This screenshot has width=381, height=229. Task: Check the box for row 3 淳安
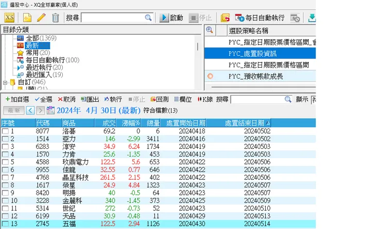pyautogui.click(x=5, y=147)
